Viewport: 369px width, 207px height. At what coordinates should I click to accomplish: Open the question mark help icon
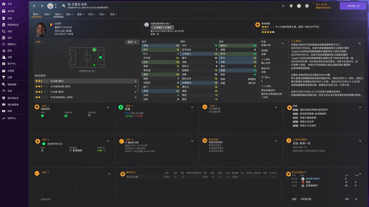[x=299, y=6]
